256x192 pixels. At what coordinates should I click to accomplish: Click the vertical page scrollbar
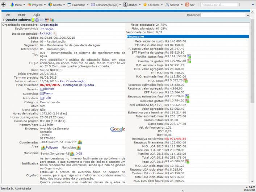tap(252, 72)
